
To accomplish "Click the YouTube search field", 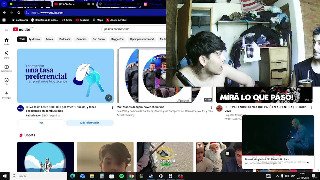I will point(134,29).
